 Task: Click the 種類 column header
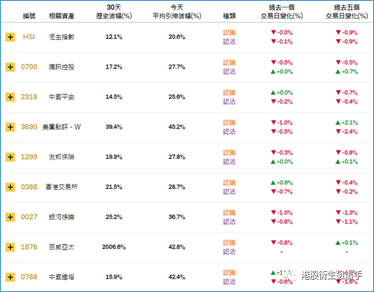click(x=229, y=16)
